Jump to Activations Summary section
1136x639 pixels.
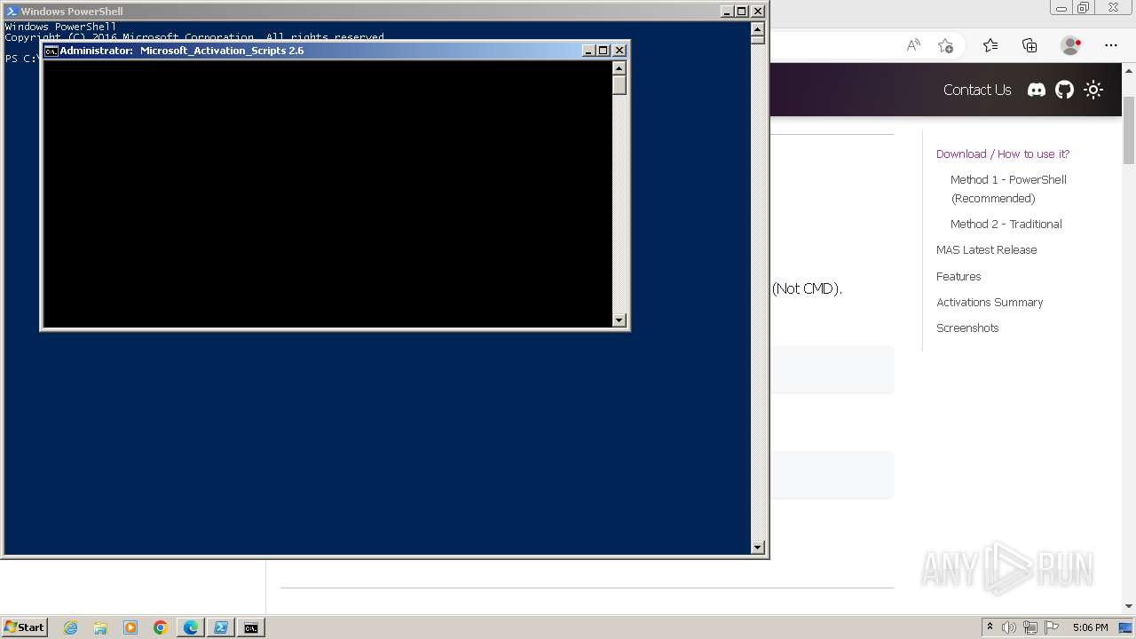(990, 302)
